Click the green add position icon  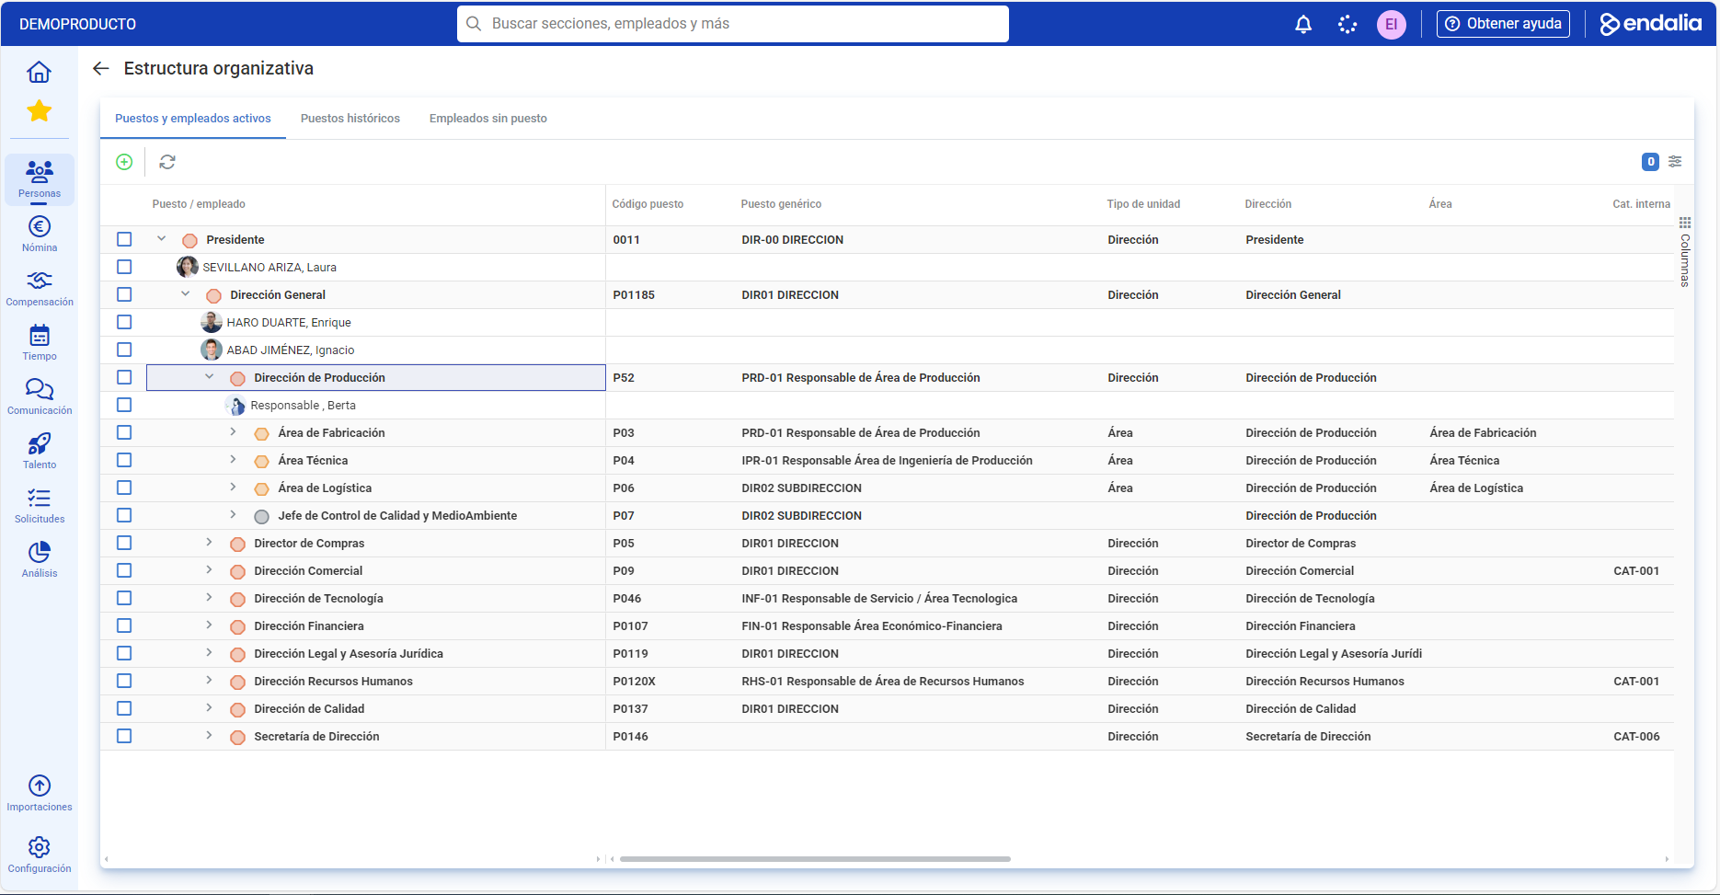[124, 162]
